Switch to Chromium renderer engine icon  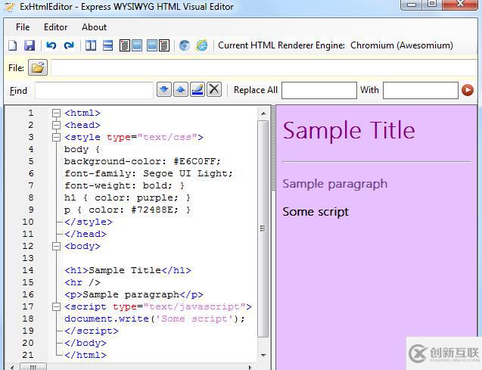coord(185,45)
